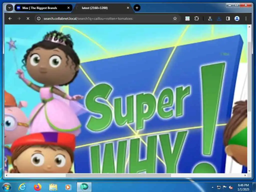Open the Action Center flag icon

point(225,187)
